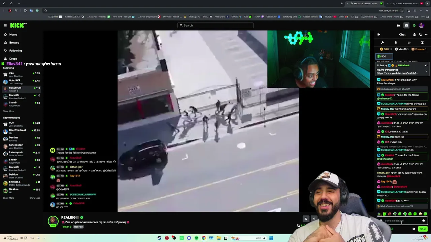The height and width of the screenshot is (242, 431).
Task: Select the REALBIGIII Stream browser tab
Action: (365, 3)
